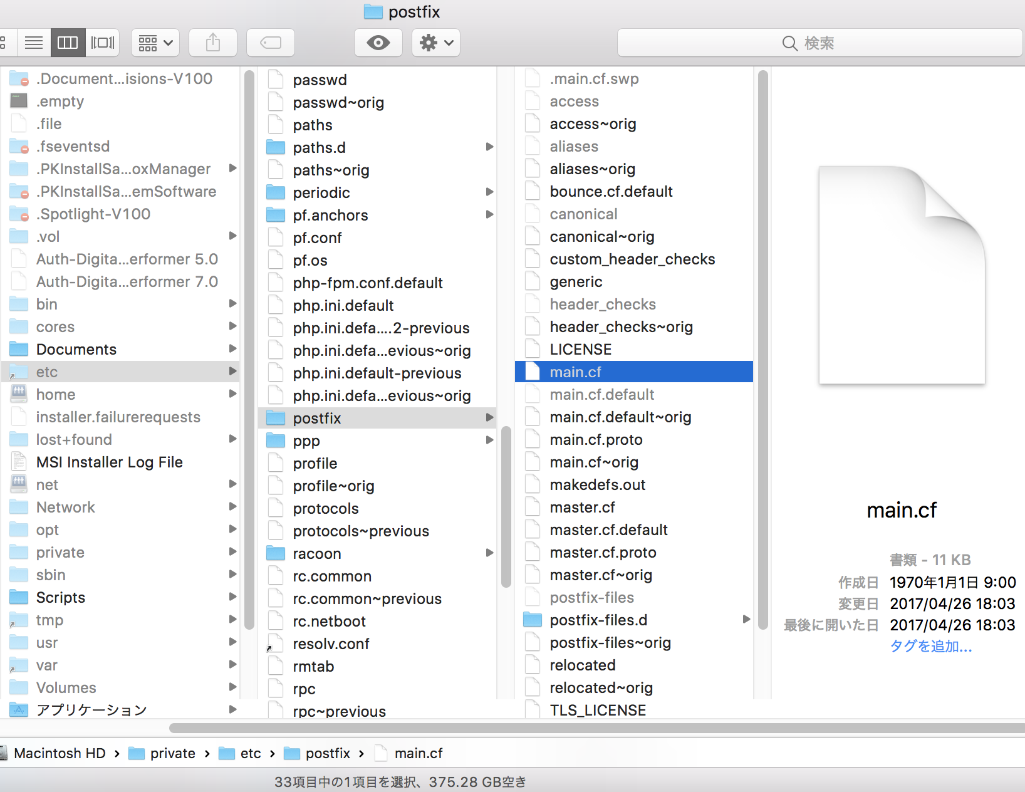Expand the racoon folder arrow
This screenshot has width=1025, height=792.
490,553
